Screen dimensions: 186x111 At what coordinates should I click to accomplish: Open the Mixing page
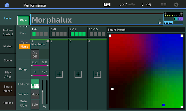point(8,46)
